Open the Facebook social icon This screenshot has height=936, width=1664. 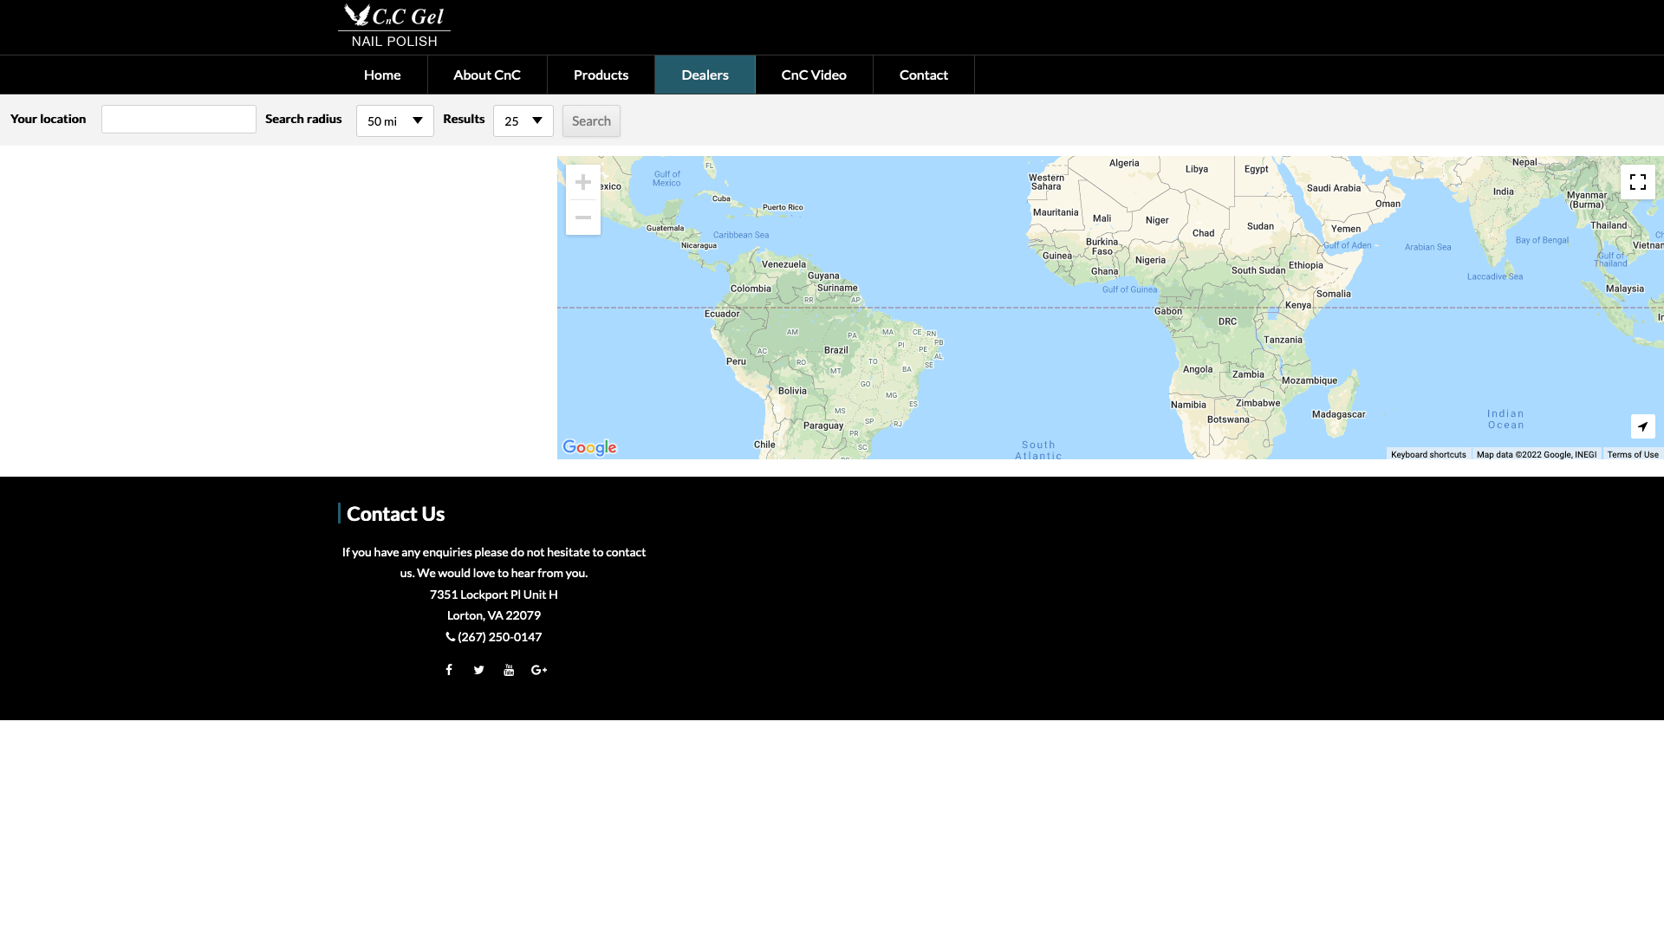[449, 670]
